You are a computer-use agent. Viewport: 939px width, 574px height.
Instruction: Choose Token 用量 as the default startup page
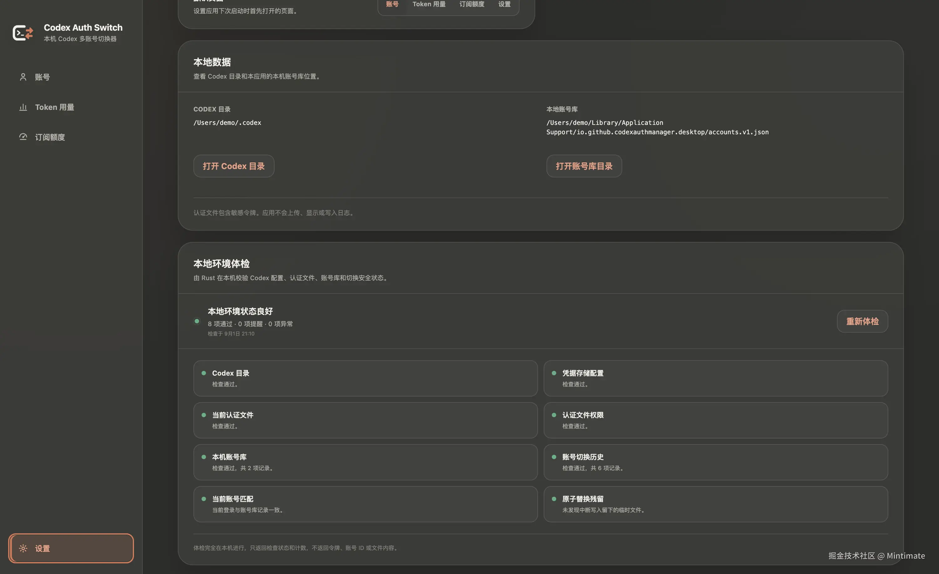[x=429, y=4]
